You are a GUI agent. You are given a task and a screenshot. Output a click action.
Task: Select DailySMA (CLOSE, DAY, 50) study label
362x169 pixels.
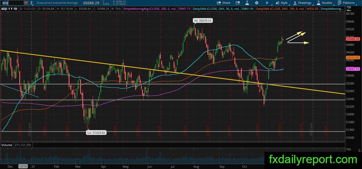coord(215,9)
